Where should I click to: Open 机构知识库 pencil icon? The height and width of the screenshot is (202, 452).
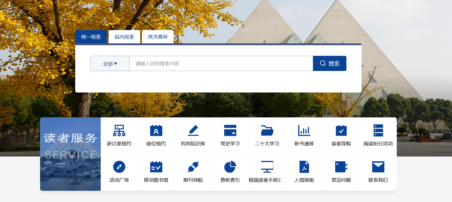pos(193,130)
